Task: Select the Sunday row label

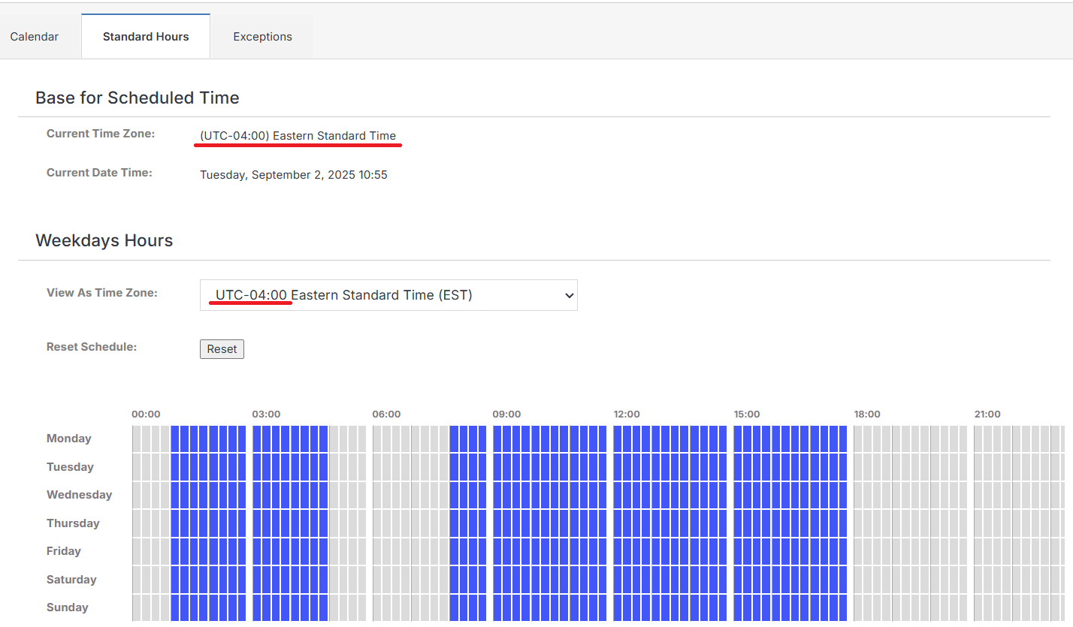Action: 68,607
